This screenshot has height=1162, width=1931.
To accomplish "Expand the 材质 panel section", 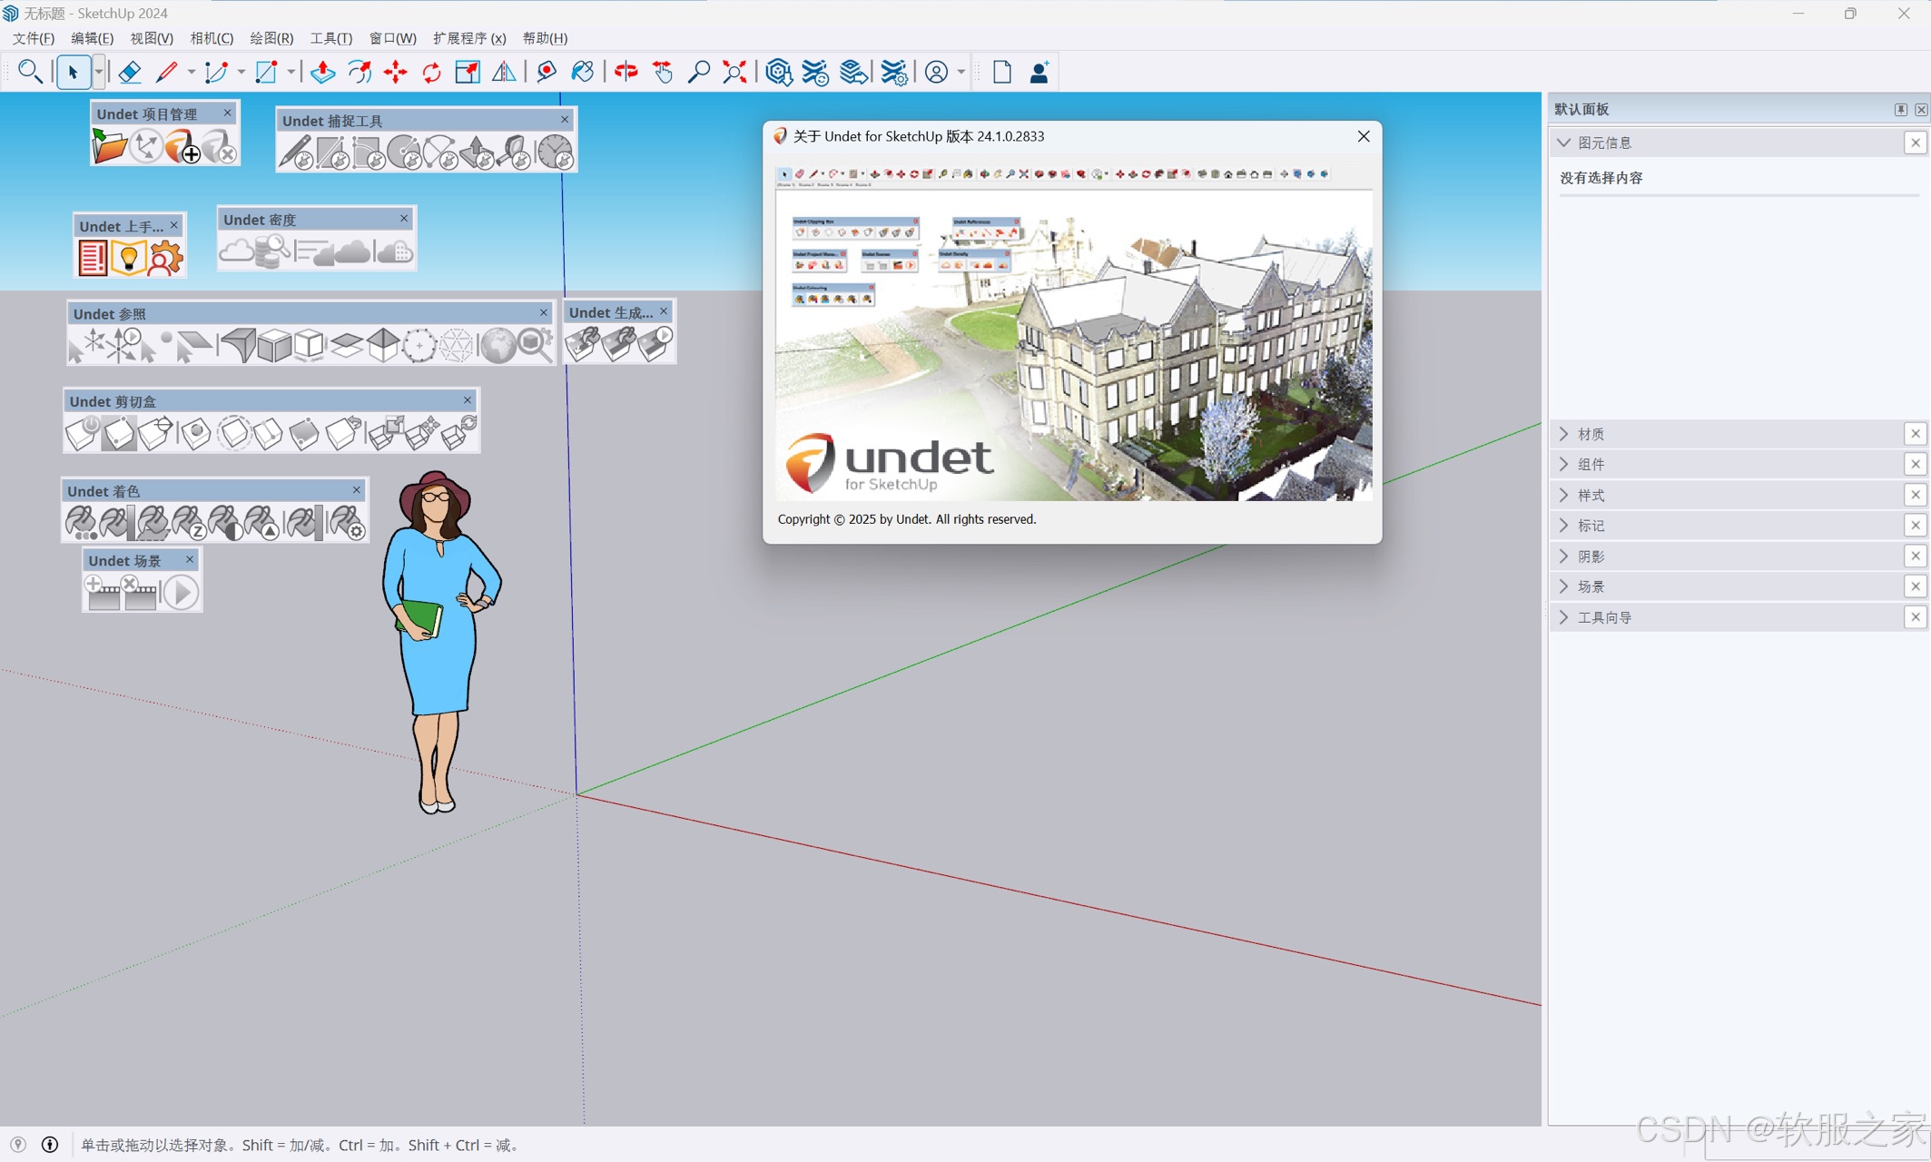I will (x=1563, y=434).
